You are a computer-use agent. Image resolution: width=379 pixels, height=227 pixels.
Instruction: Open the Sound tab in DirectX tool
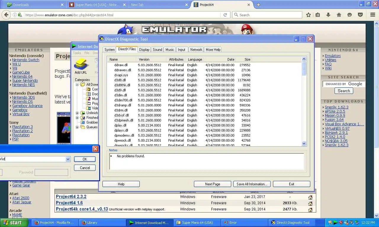157,50
